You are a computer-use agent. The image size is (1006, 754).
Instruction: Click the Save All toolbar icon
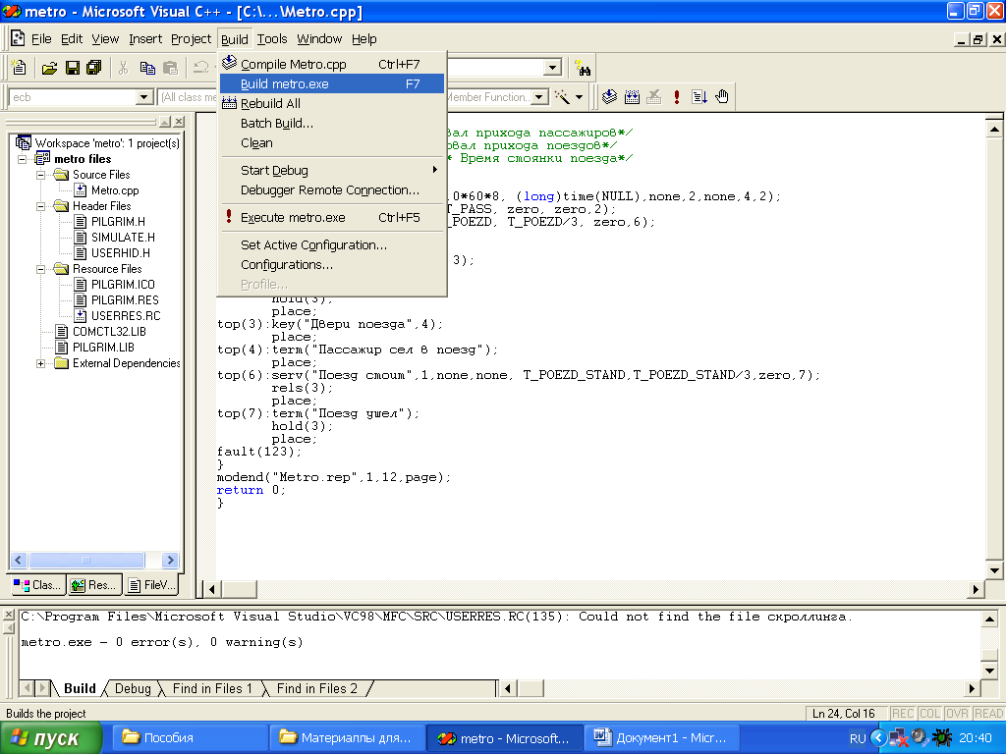point(94,68)
